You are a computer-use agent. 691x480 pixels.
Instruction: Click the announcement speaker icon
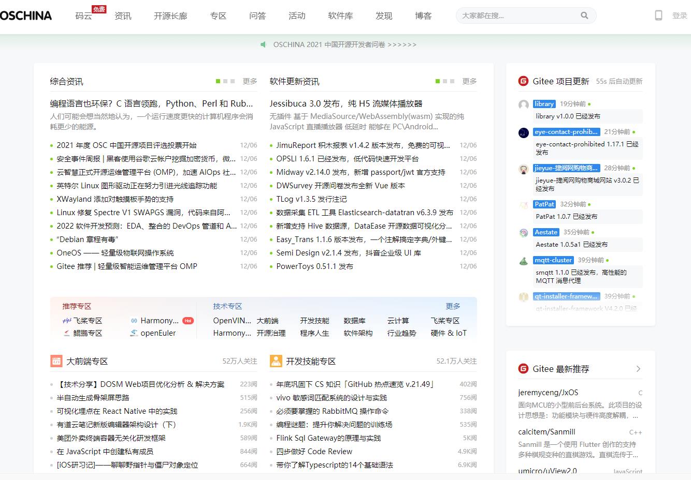[263, 44]
